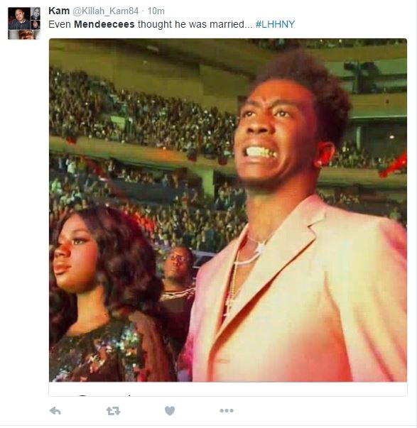This screenshot has height=428, width=417.
Task: Click the word "Even" starting the tweet
Action: click(x=60, y=24)
